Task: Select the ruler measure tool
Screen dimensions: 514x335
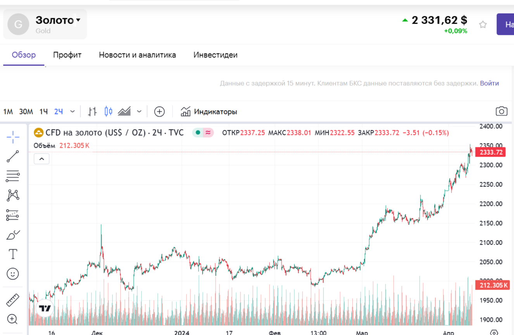Action: [13, 300]
